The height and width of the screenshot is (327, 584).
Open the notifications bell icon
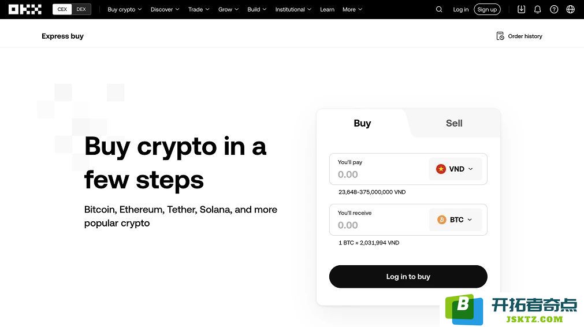(x=537, y=9)
